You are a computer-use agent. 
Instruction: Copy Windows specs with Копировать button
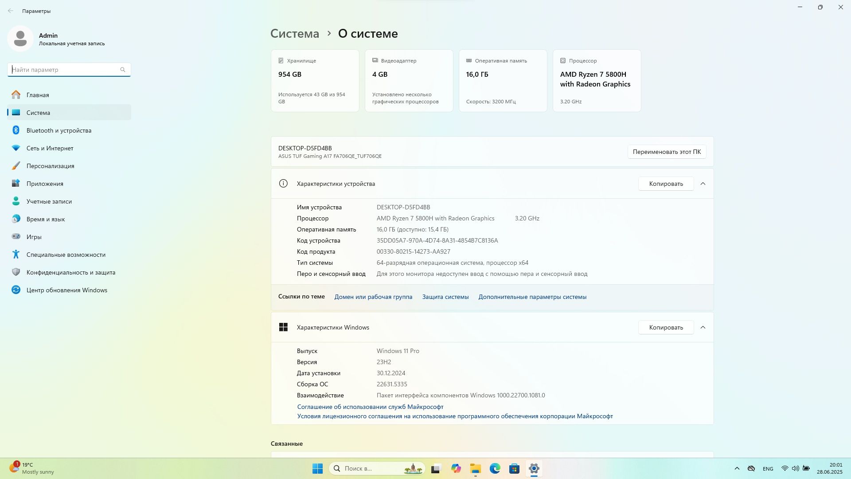pos(666,327)
